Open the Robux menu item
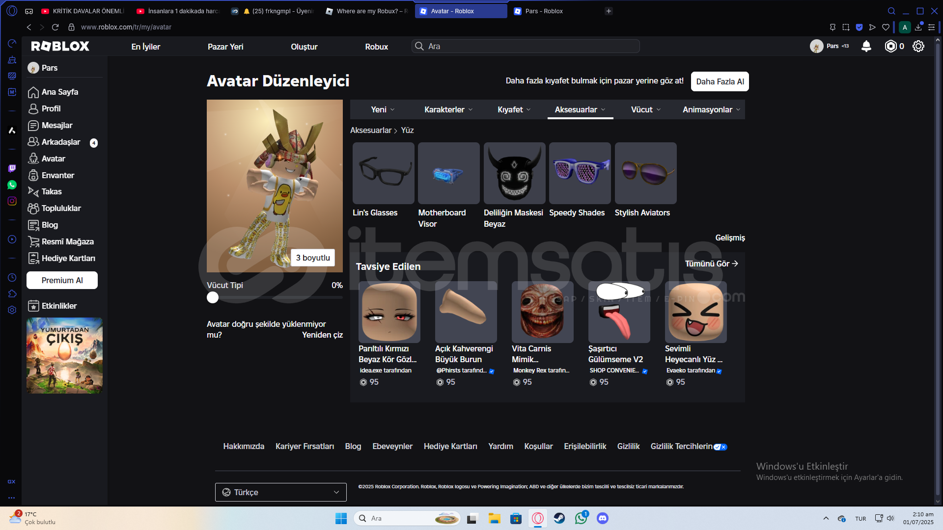943x530 pixels. pyautogui.click(x=376, y=47)
